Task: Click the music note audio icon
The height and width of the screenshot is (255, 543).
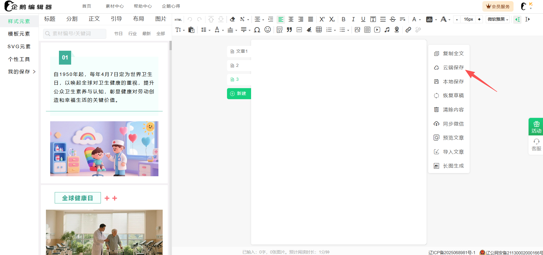Action: coord(387,30)
